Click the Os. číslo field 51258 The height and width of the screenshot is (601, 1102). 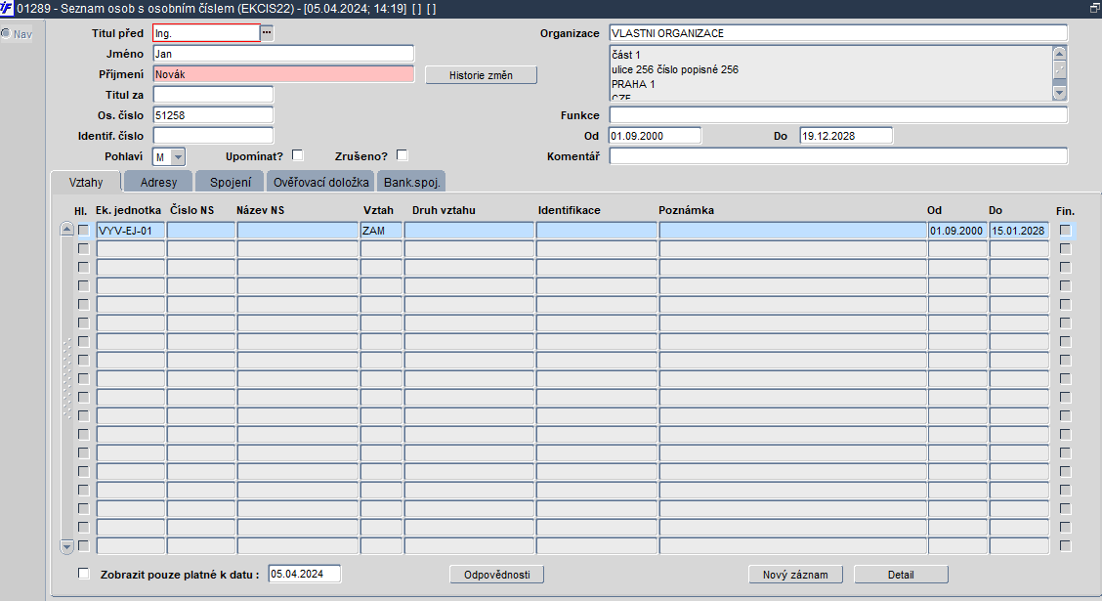[213, 114]
